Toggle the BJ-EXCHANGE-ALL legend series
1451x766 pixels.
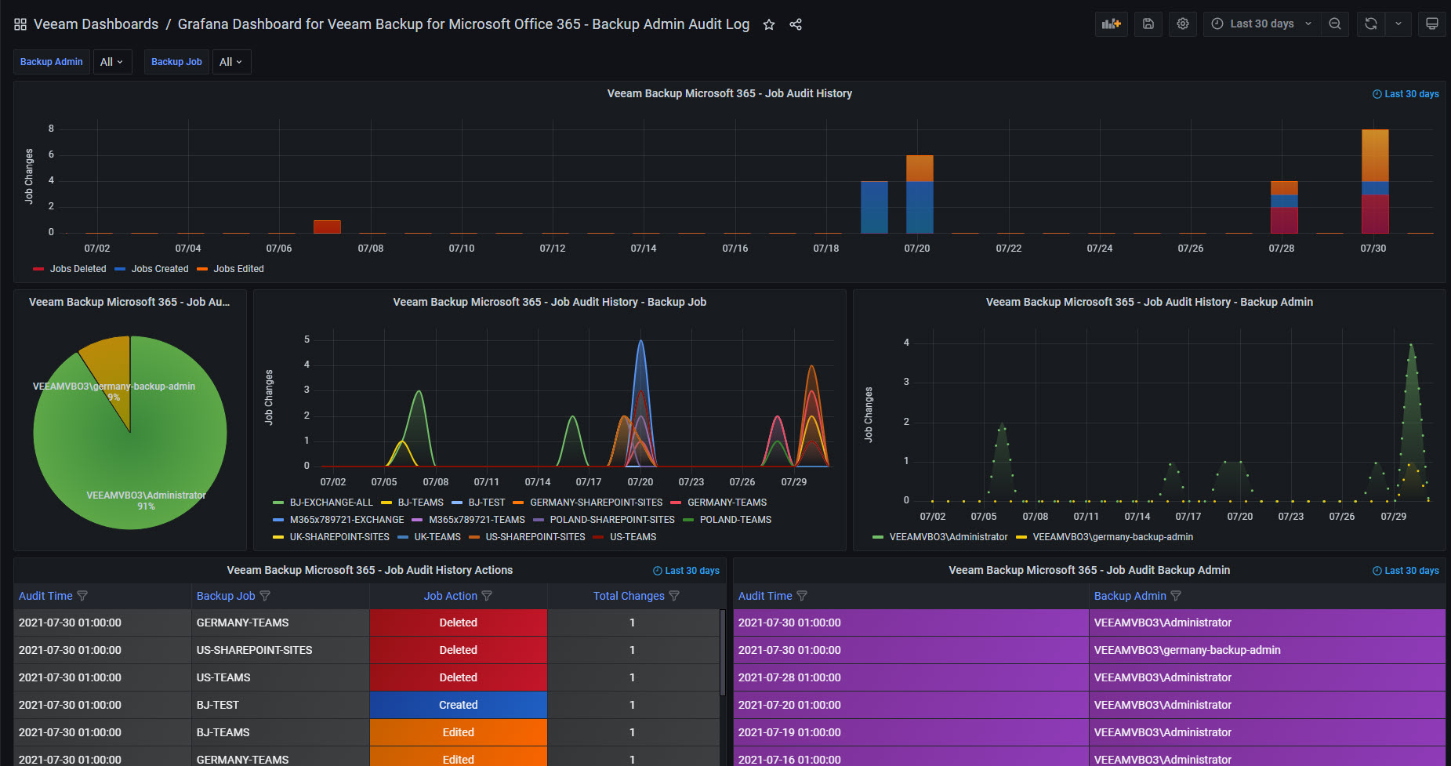[x=323, y=503]
